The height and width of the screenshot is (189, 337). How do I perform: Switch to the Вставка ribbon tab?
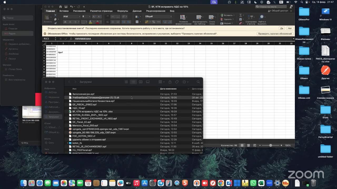point(64,11)
